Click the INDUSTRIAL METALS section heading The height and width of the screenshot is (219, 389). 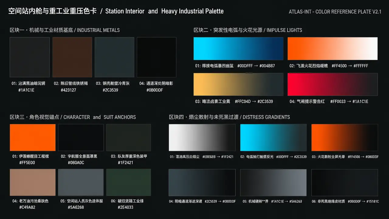pos(65,30)
